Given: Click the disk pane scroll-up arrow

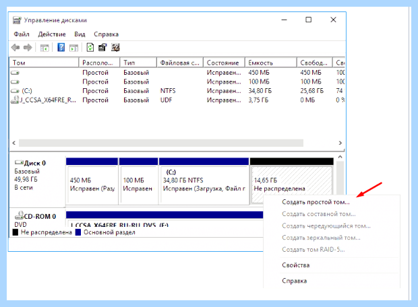Looking at the screenshot, I should click(x=340, y=157).
